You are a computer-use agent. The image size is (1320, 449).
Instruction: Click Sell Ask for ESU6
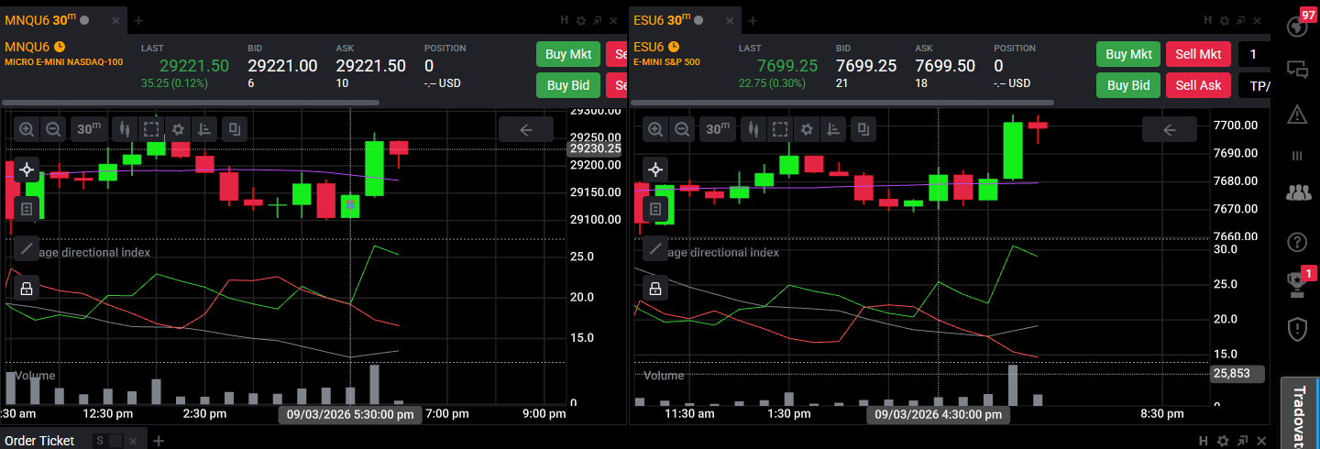[x=1198, y=85]
